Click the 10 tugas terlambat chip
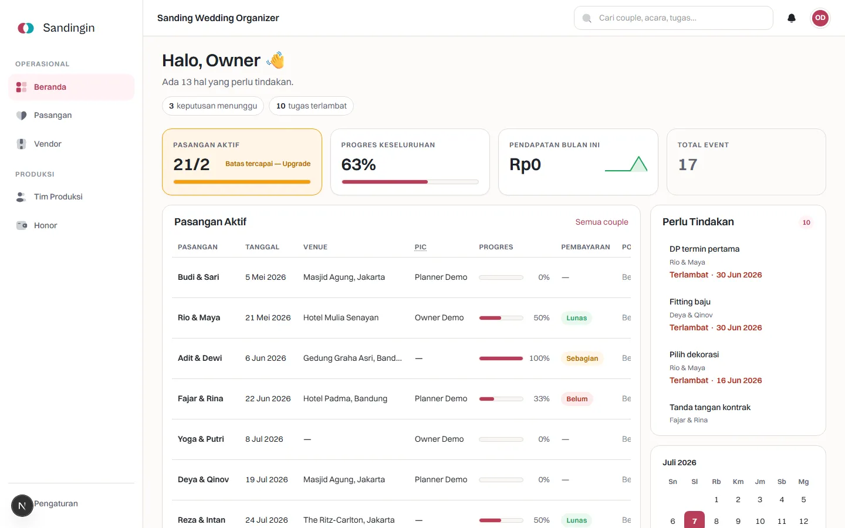This screenshot has height=528, width=845. (x=312, y=106)
